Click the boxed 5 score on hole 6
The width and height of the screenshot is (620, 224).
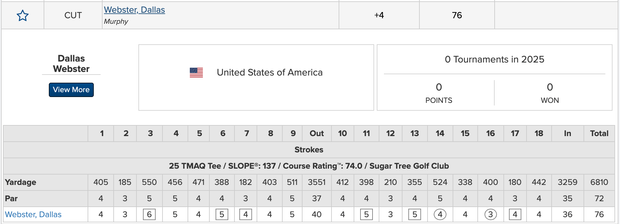coord(222,215)
